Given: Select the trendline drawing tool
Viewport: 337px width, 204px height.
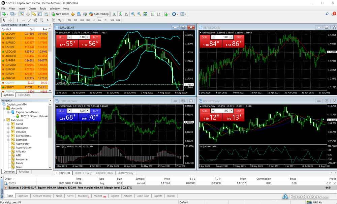Looking at the screenshot, I should pyautogui.click(x=30, y=20).
